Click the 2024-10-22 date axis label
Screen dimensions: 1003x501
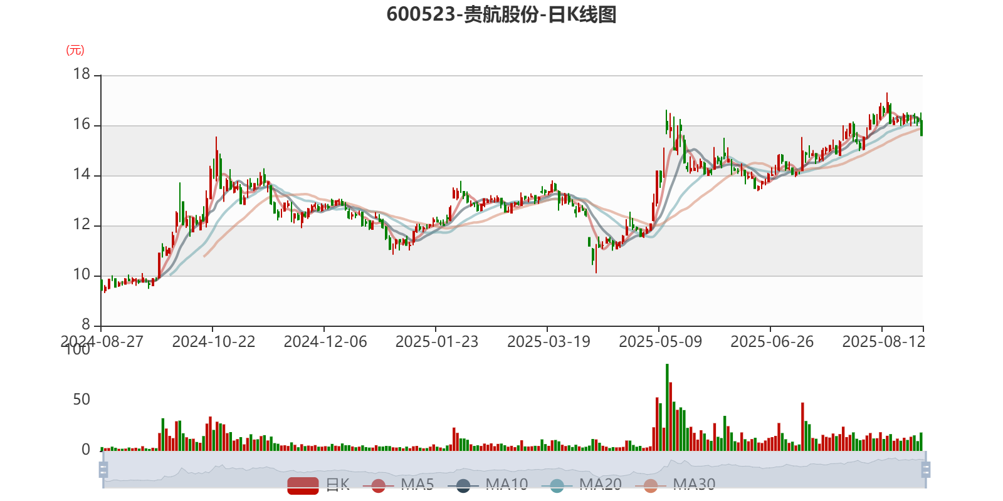click(214, 342)
